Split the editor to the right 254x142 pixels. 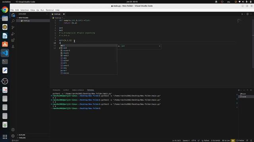tap(248, 14)
